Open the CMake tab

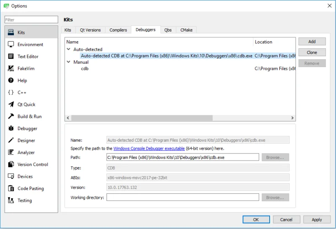pos(186,30)
